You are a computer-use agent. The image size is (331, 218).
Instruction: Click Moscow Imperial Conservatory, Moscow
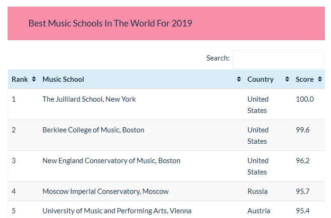(x=105, y=192)
